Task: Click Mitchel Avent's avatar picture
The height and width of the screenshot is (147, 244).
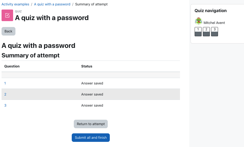Action: 198,21
